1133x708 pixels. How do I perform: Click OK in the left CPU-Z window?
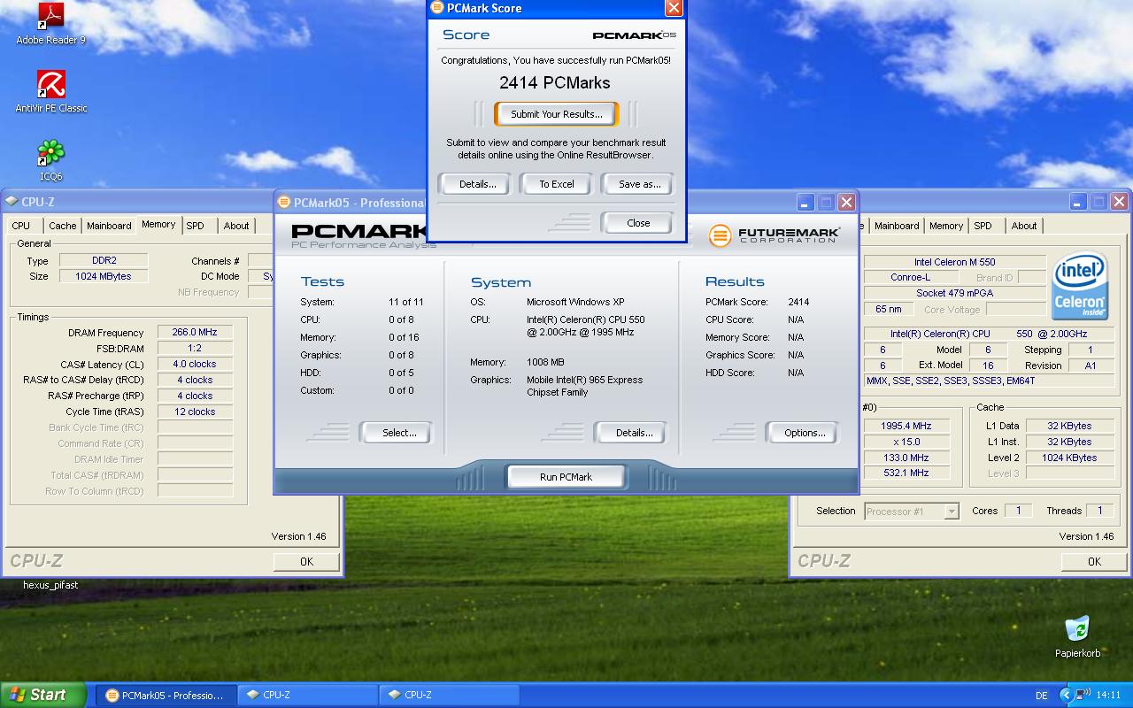point(306,561)
